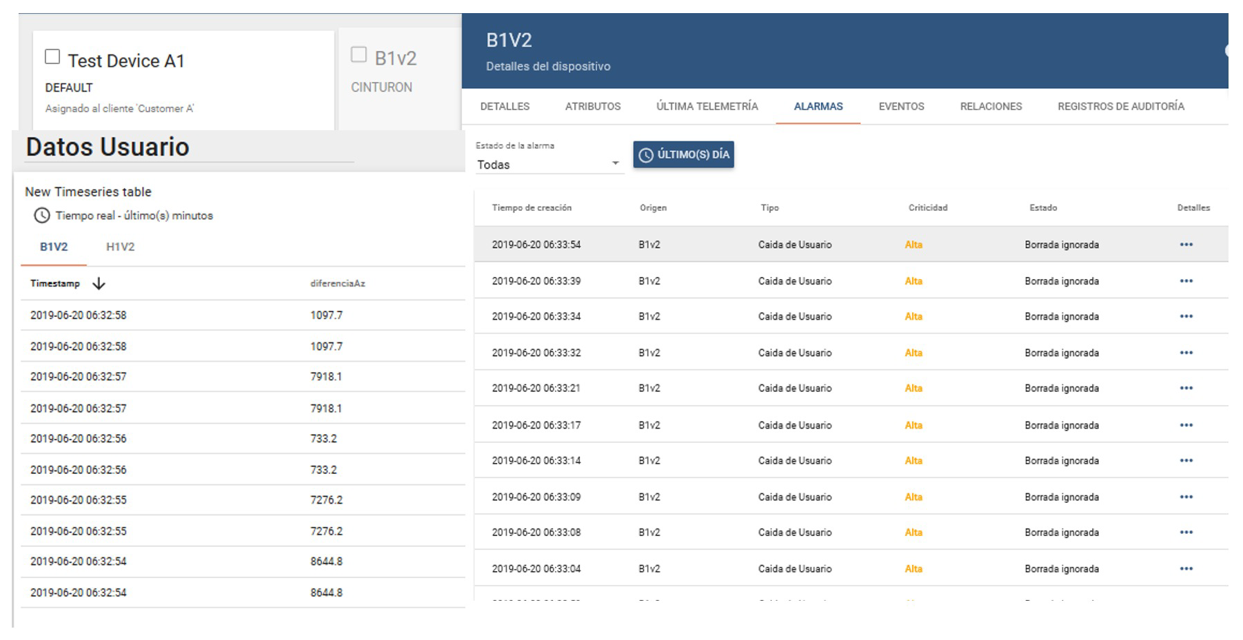Select the H1V2 timeseries tab
The height and width of the screenshot is (640, 1243).
click(x=120, y=247)
